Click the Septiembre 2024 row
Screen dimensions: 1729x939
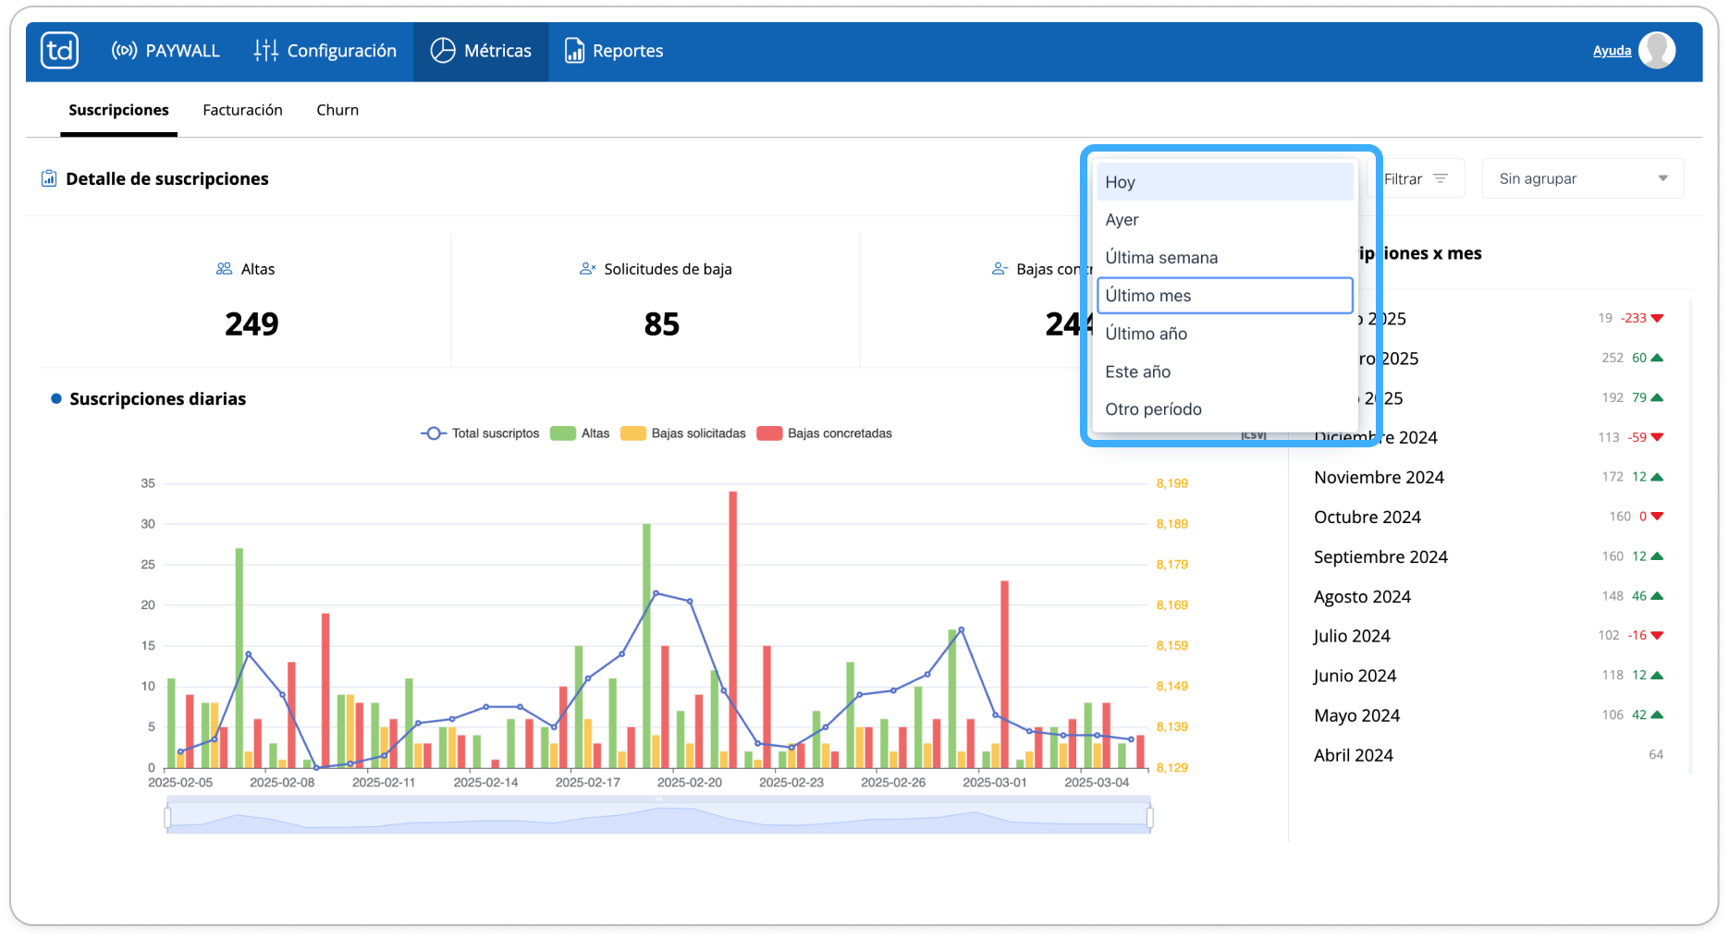(1488, 557)
